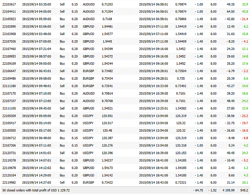Click pips value 43.0
251x196 pixels.
coord(245,12)
